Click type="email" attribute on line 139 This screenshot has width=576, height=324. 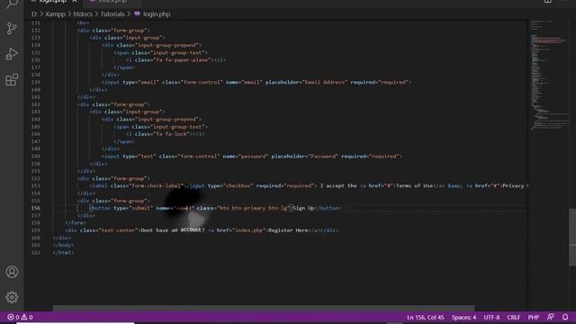click(x=141, y=82)
